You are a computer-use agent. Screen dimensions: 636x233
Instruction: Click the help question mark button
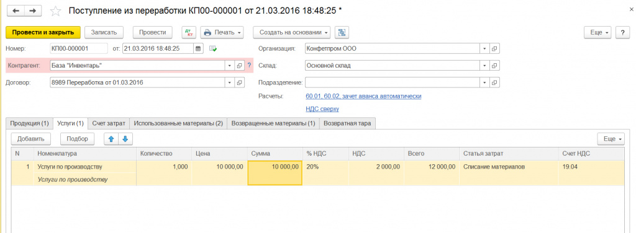(622, 32)
